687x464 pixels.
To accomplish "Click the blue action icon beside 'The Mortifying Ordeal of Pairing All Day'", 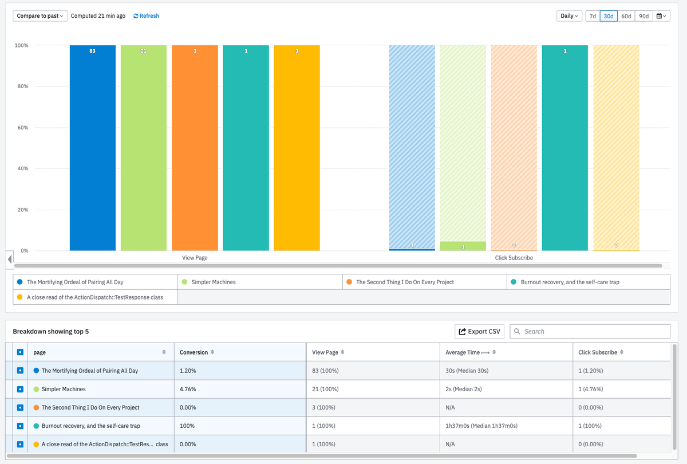I will pyautogui.click(x=20, y=370).
